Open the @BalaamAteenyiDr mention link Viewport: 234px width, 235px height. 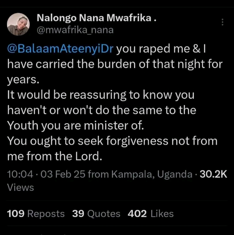60,48
